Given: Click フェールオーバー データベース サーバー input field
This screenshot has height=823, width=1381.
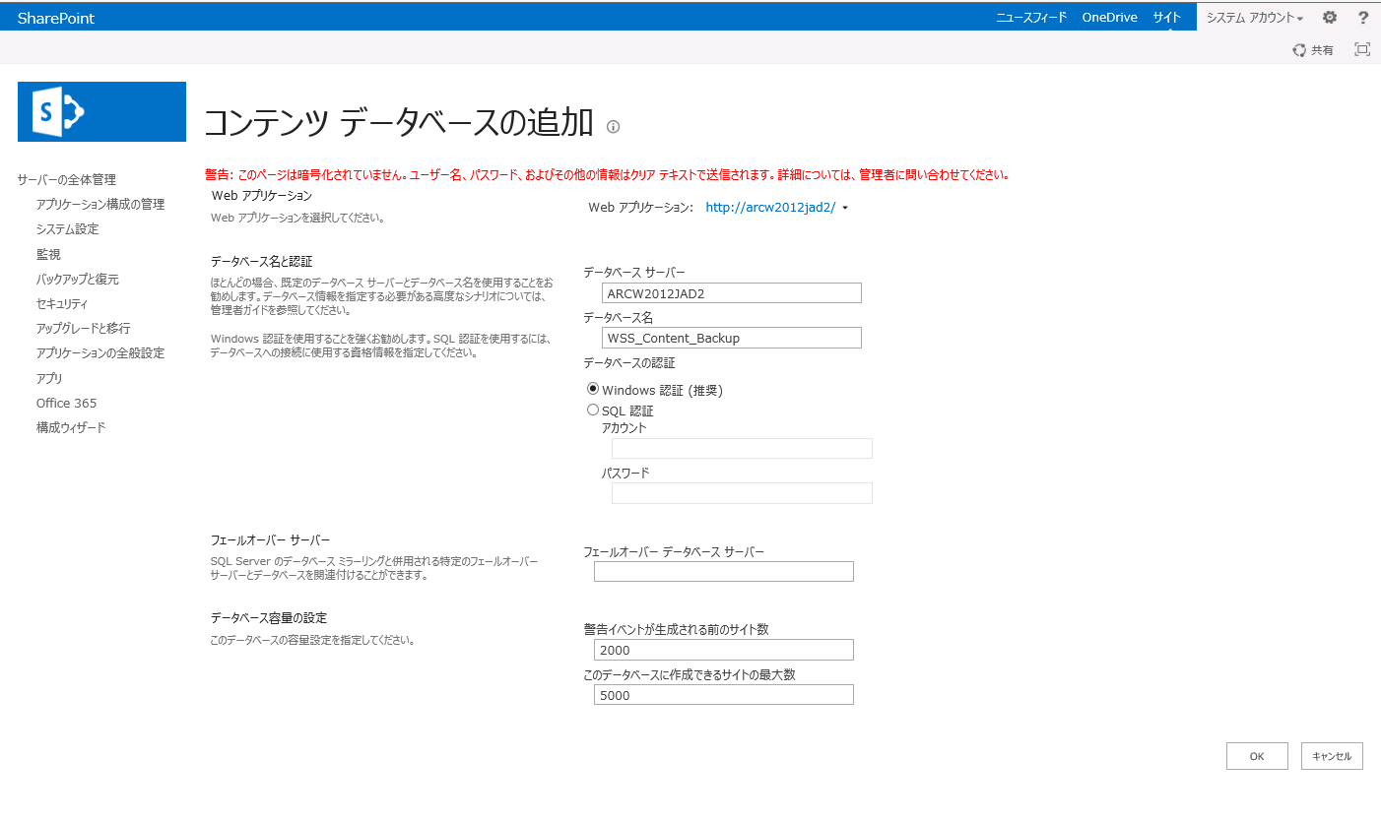Looking at the screenshot, I should [x=724, y=571].
